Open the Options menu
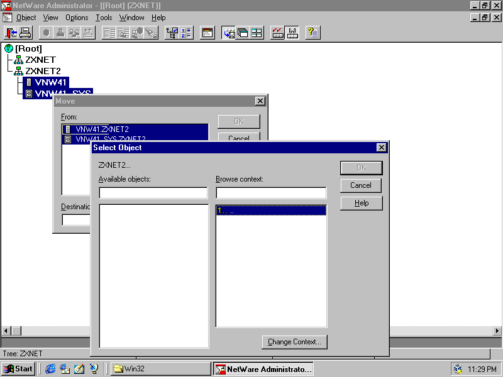Viewport: 503px width, 377px height. (77, 18)
